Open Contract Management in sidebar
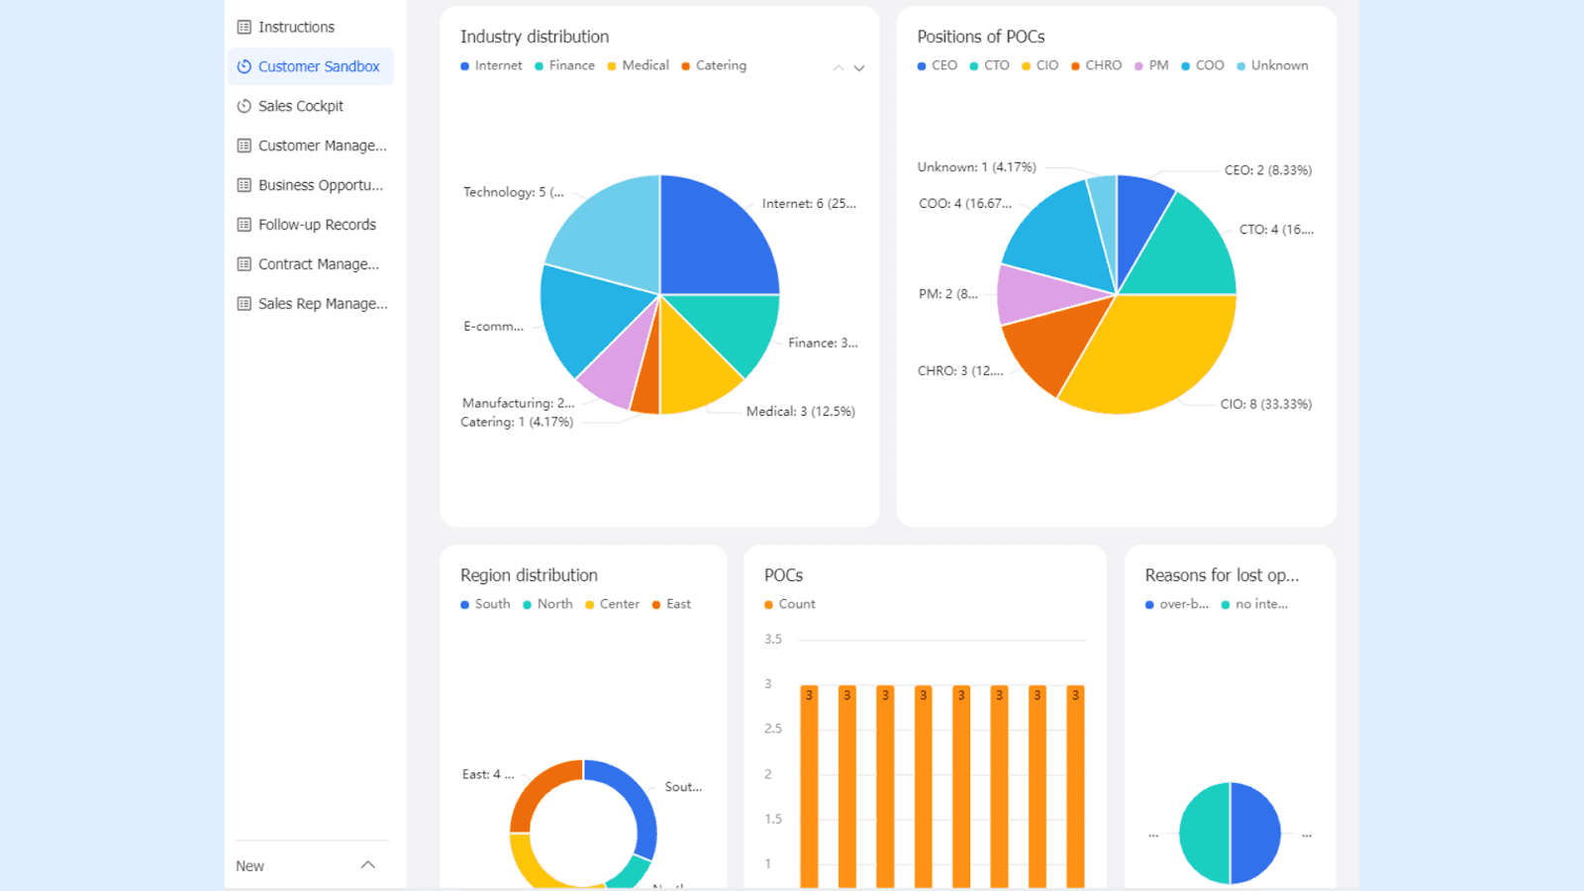Image resolution: width=1584 pixels, height=891 pixels. pyautogui.click(x=311, y=264)
